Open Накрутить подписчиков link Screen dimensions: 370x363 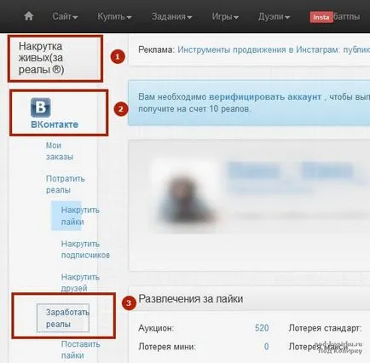tap(85, 249)
